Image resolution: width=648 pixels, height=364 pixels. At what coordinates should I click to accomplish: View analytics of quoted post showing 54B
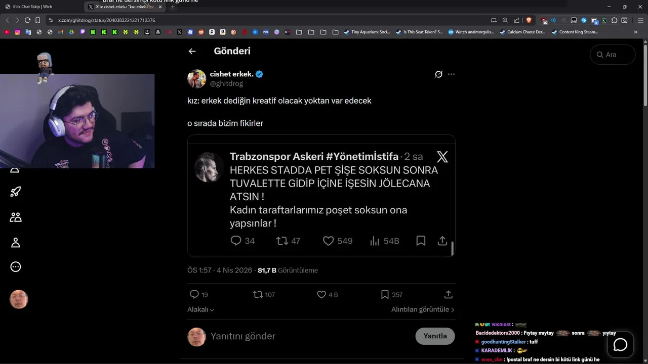point(384,241)
